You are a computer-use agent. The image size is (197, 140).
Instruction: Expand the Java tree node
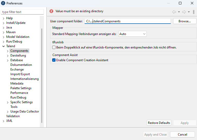click(x=4, y=28)
